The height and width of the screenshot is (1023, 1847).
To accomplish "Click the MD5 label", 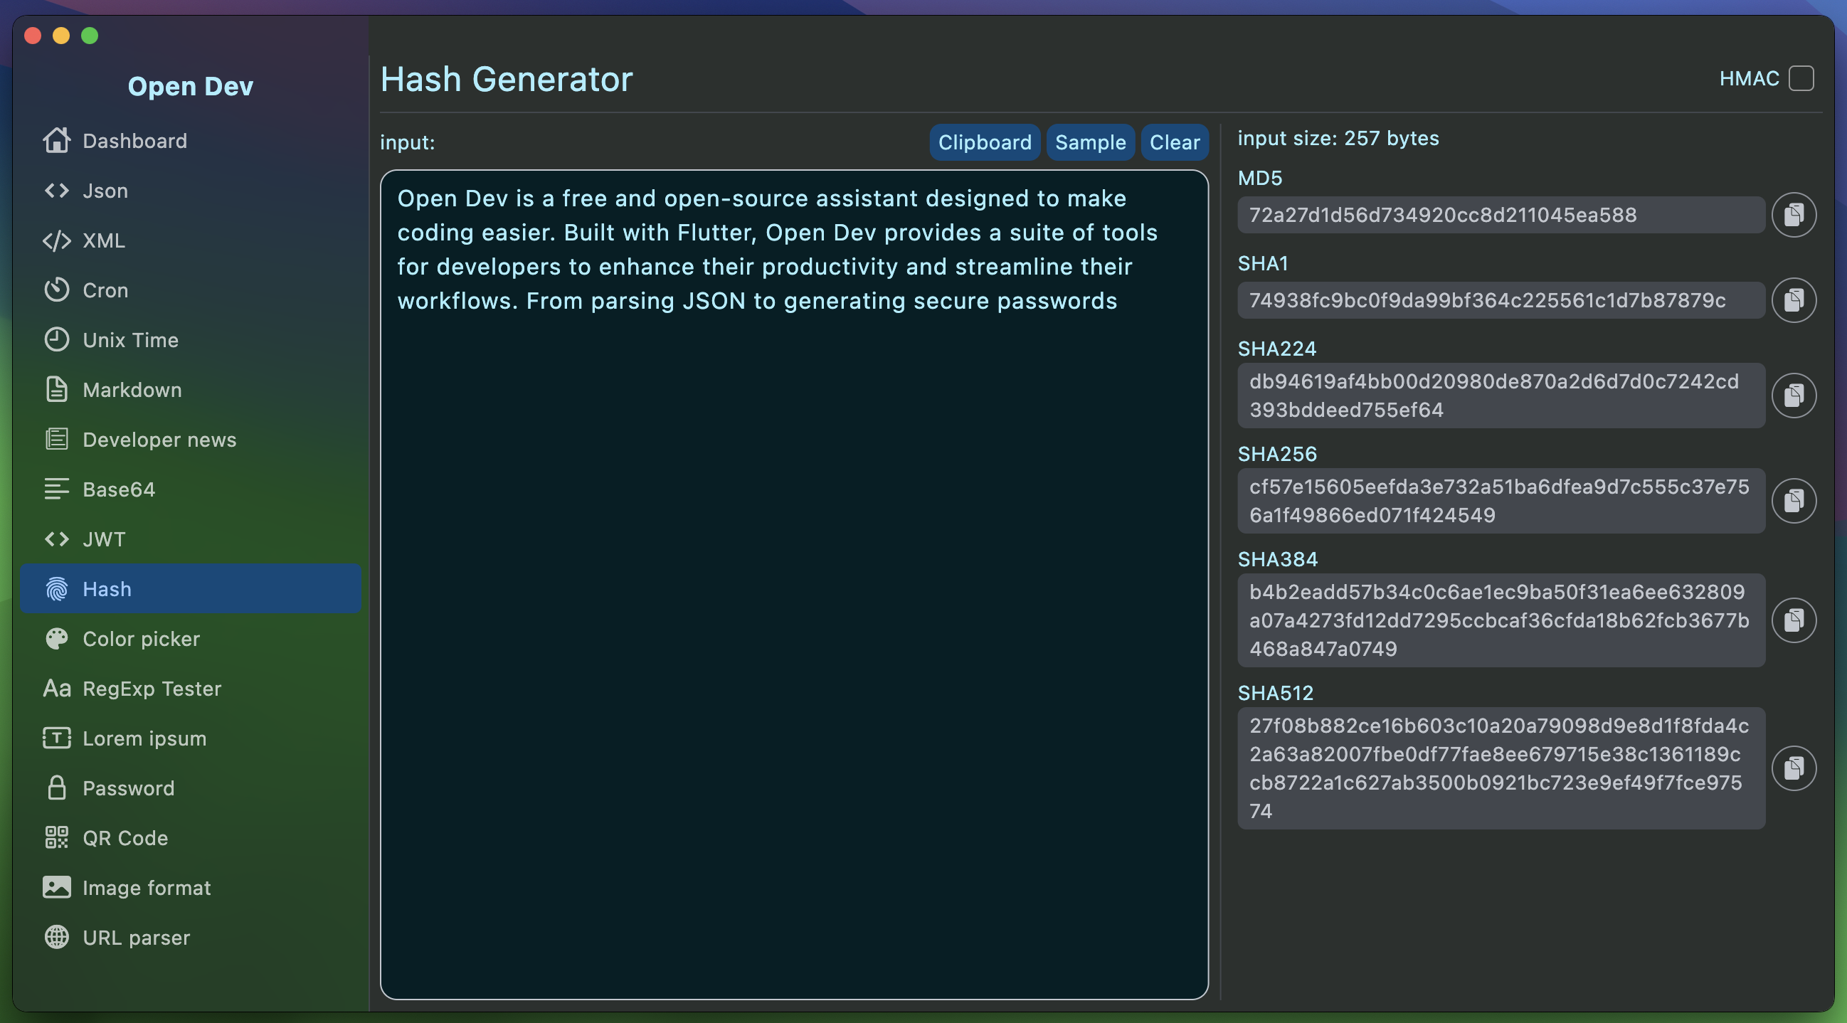I will click(1260, 178).
